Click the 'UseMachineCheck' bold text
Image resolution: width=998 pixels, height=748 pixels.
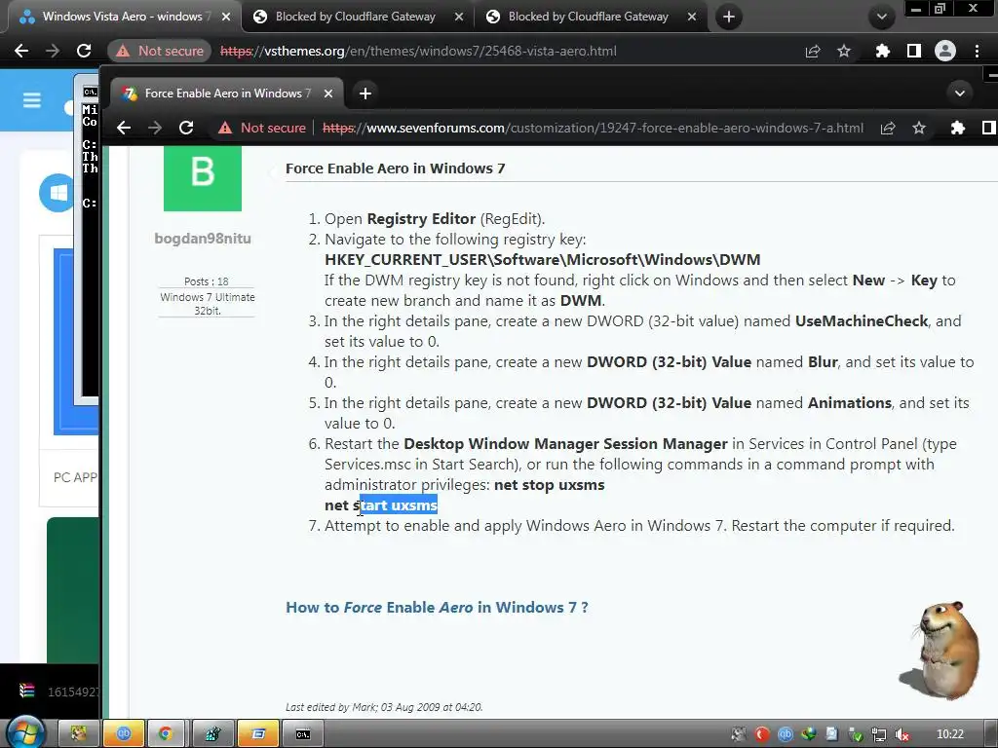[x=862, y=321]
